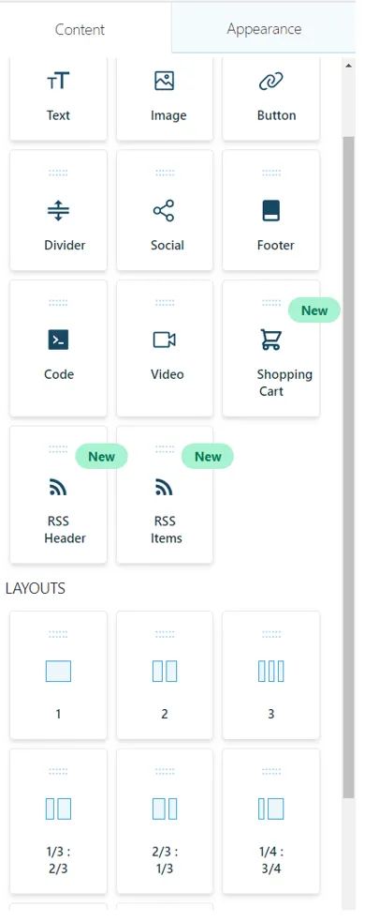Pick the 1/3 : 2/3 layout
The width and height of the screenshot is (379, 922).
58,821
